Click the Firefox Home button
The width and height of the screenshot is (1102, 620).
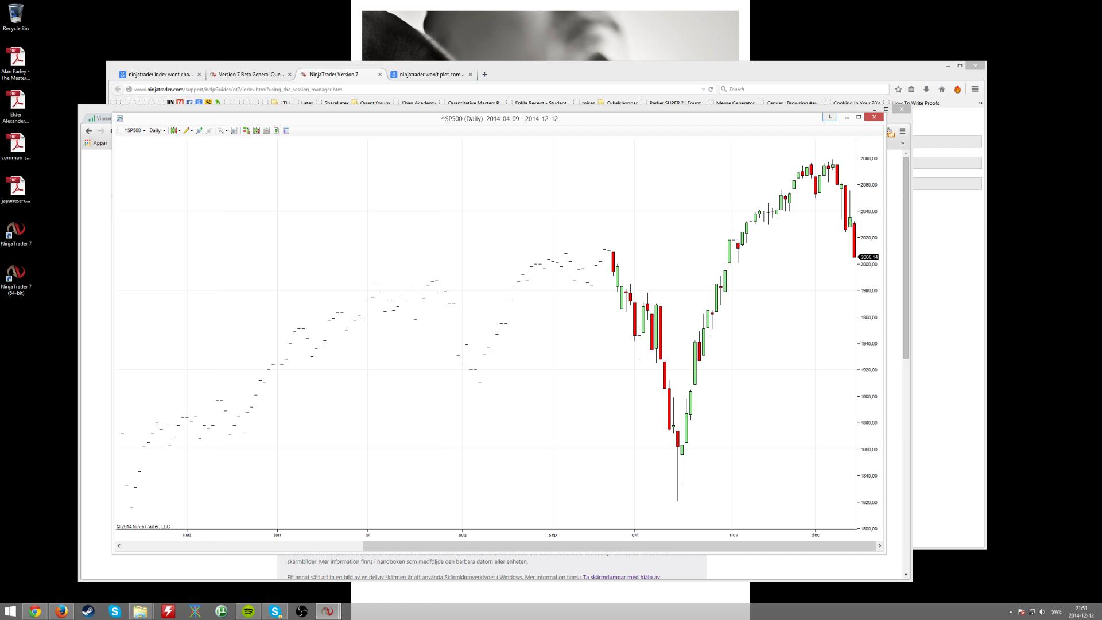pyautogui.click(x=941, y=90)
